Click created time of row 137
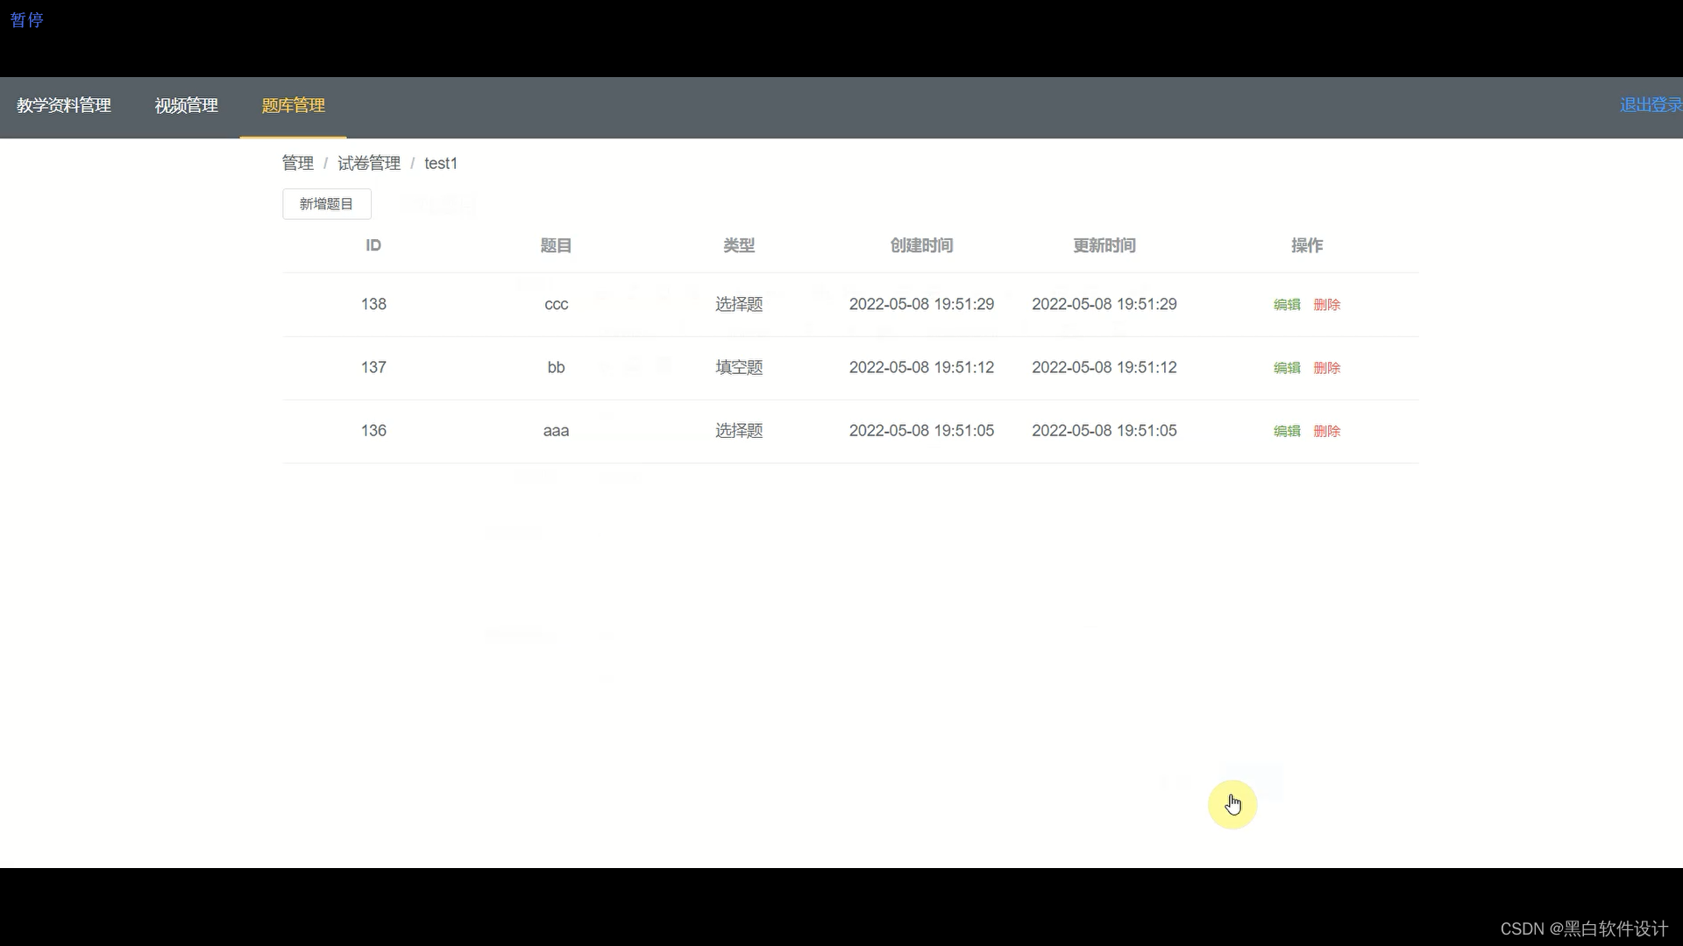The height and width of the screenshot is (946, 1683). 921,367
